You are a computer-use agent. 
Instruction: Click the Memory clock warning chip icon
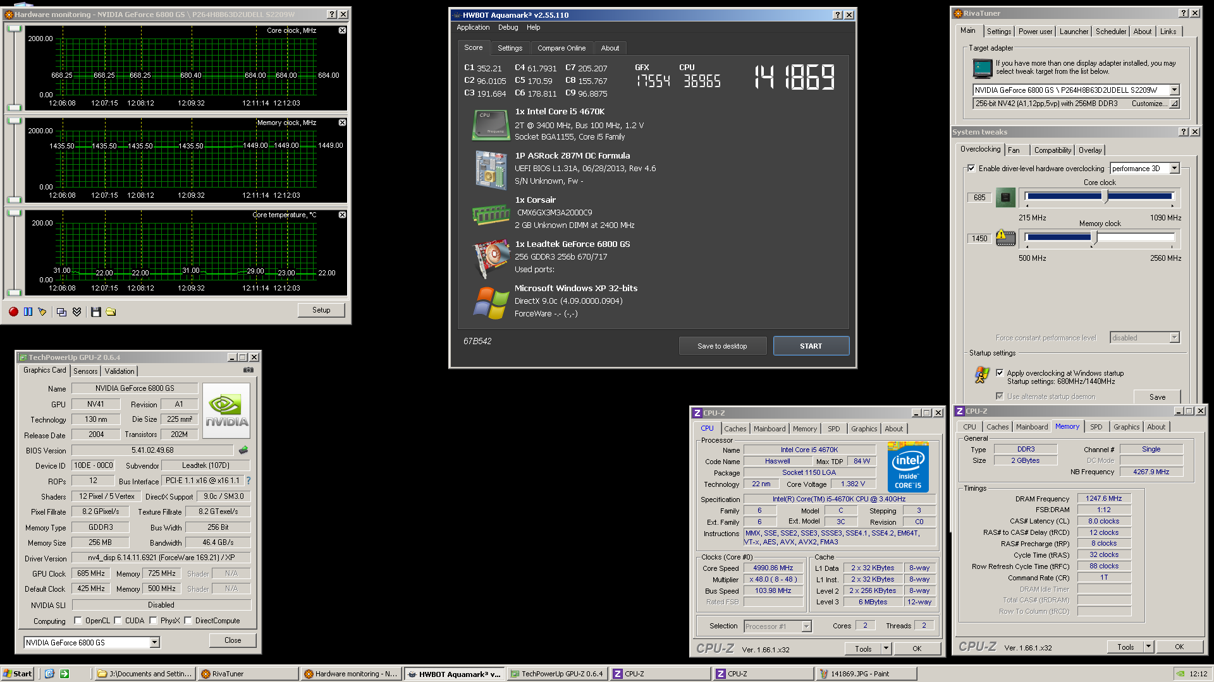pyautogui.click(x=1005, y=238)
